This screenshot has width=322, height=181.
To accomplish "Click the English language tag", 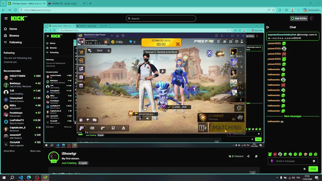I will click(x=83, y=163).
